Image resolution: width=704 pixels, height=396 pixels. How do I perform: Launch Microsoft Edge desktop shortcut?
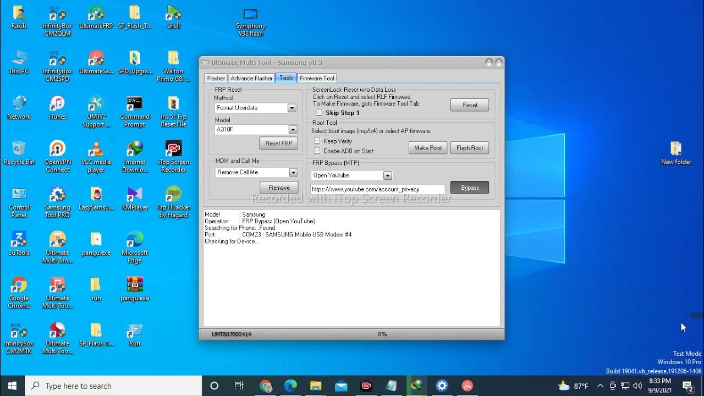point(135,248)
